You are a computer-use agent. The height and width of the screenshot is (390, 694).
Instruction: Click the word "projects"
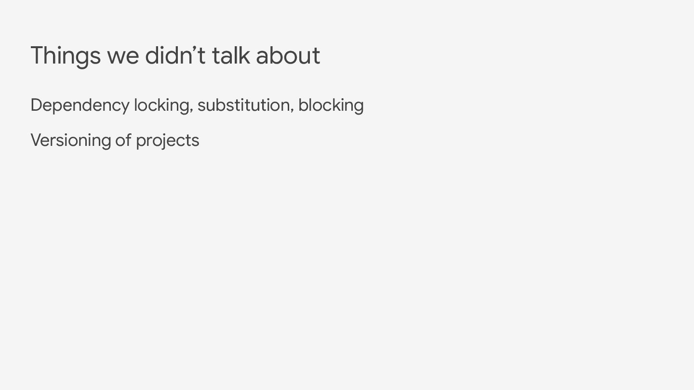(167, 141)
